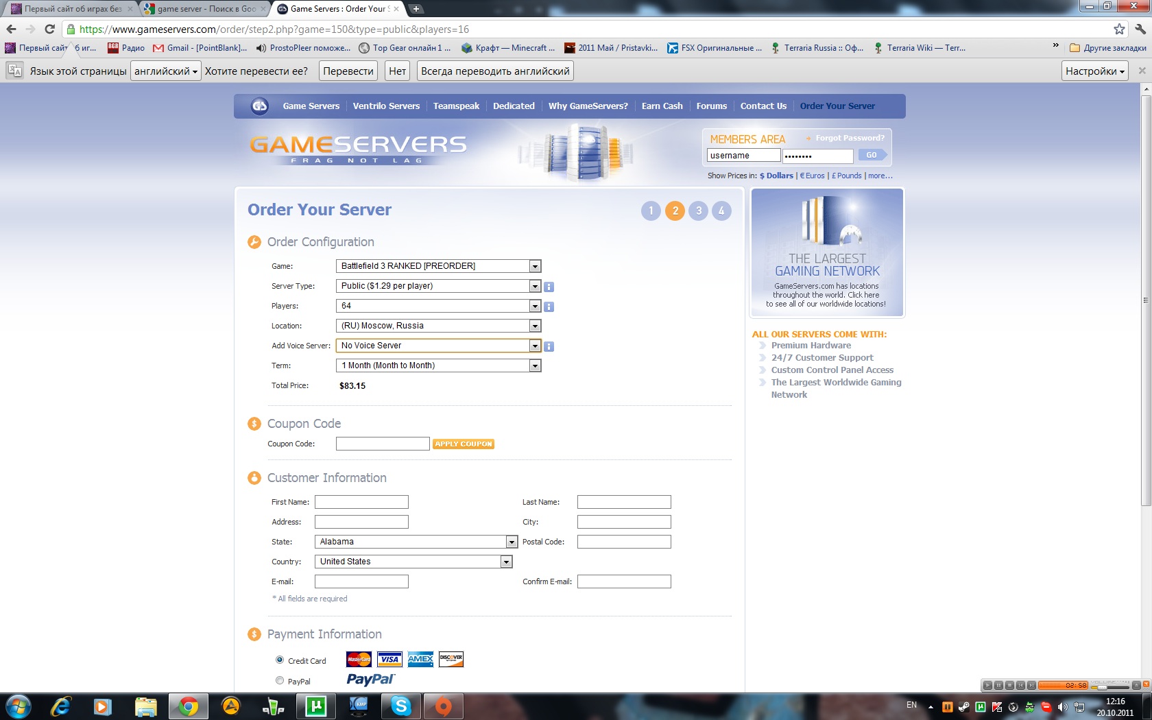
Task: Open the Chrome wrench settings menu
Action: pos(1140,29)
